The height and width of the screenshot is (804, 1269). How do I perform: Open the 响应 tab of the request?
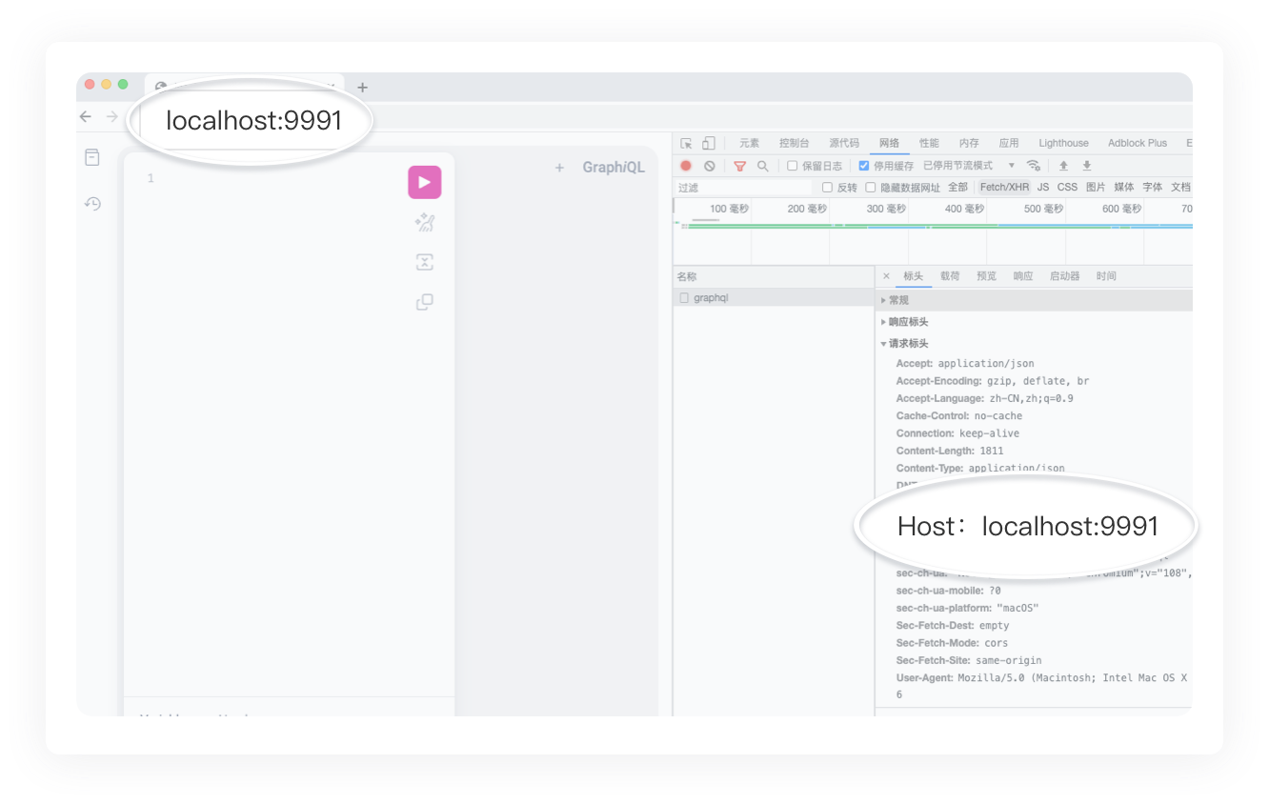click(x=1023, y=276)
